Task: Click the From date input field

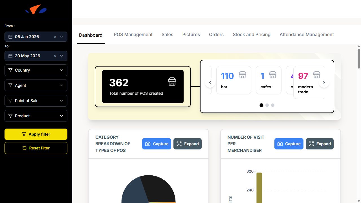Action: point(36,37)
